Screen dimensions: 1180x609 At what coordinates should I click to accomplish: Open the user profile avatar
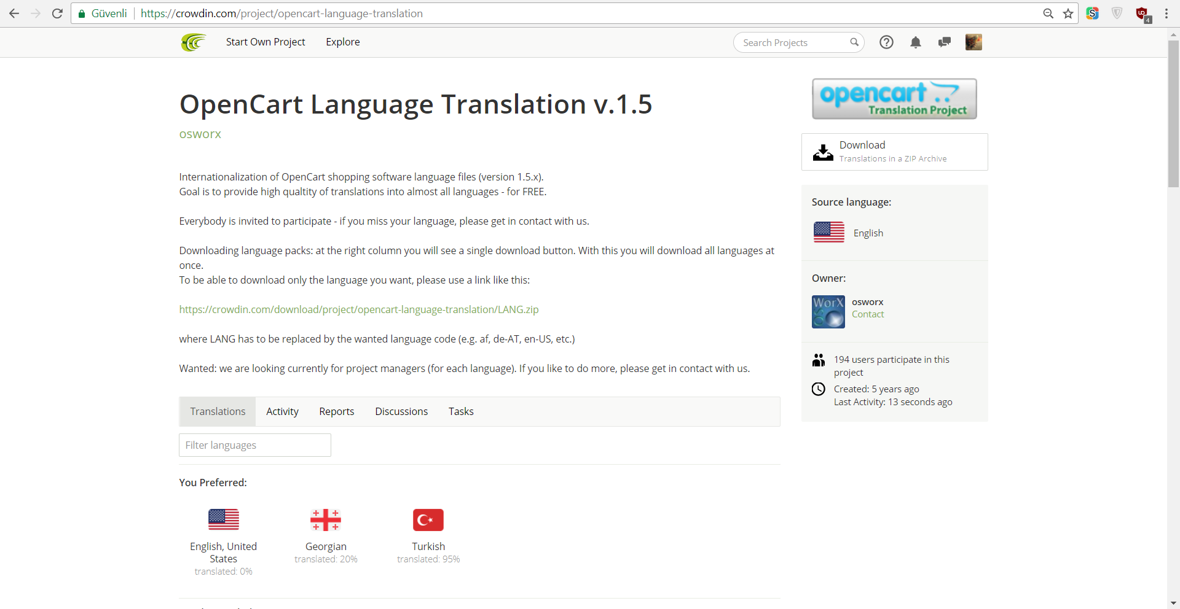point(974,42)
